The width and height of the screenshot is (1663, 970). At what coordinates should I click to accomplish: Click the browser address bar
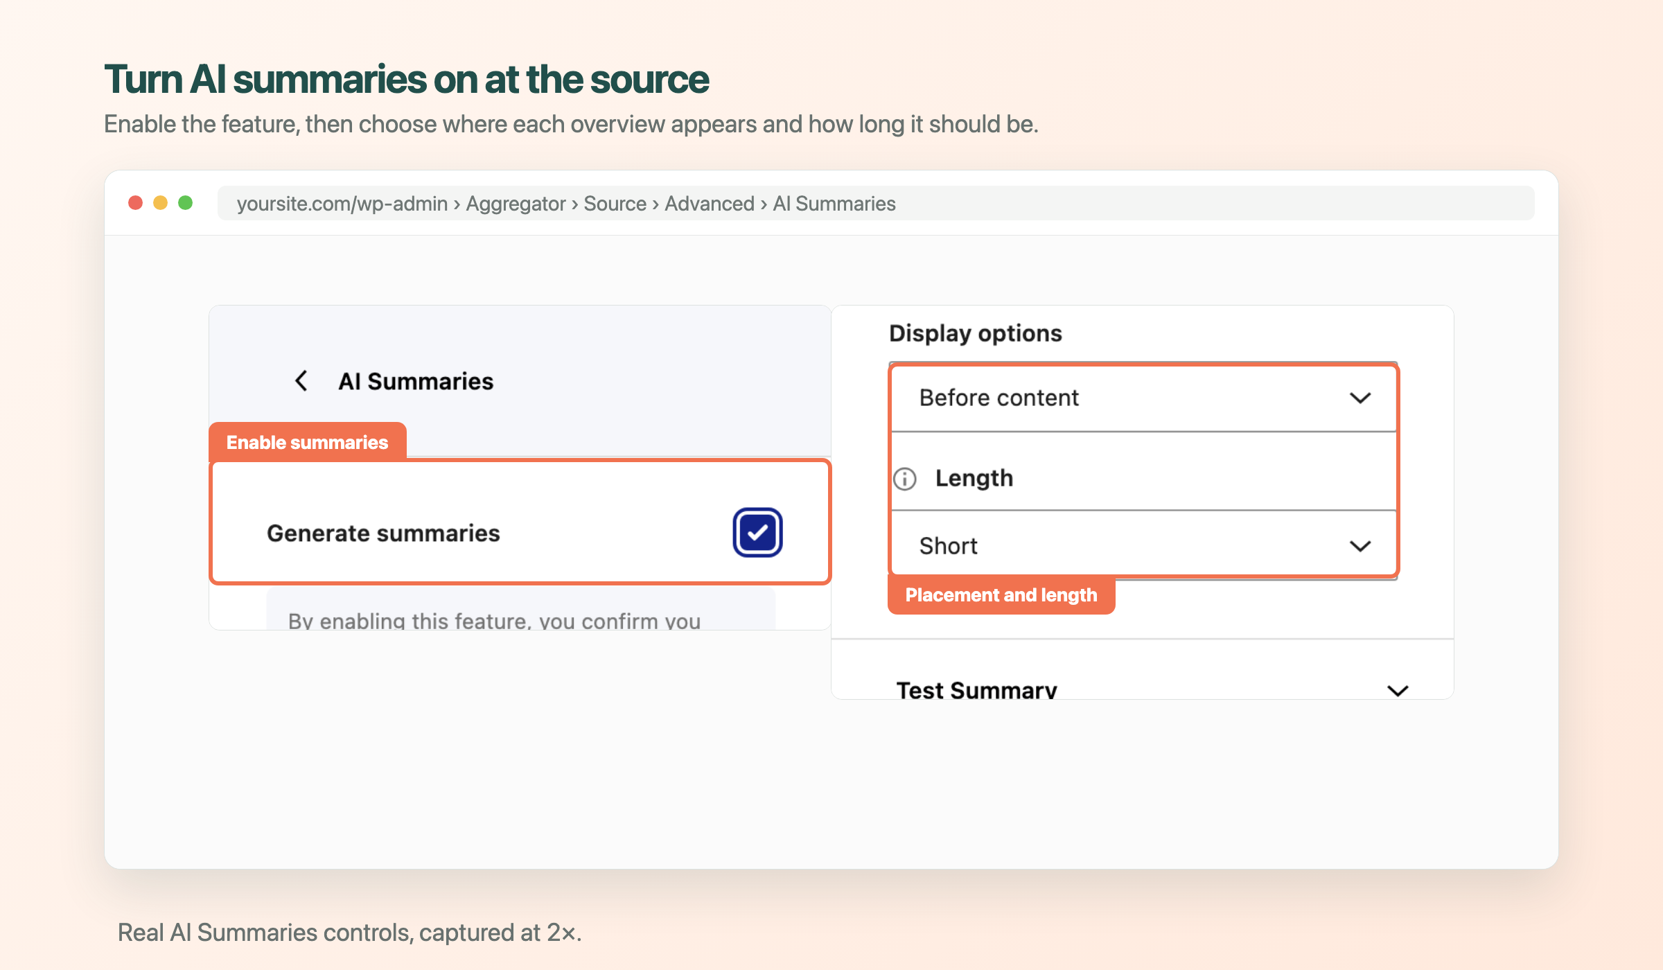(x=876, y=203)
